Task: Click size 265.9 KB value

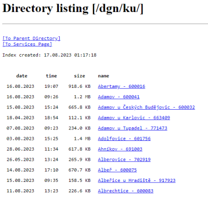Action: (x=80, y=160)
